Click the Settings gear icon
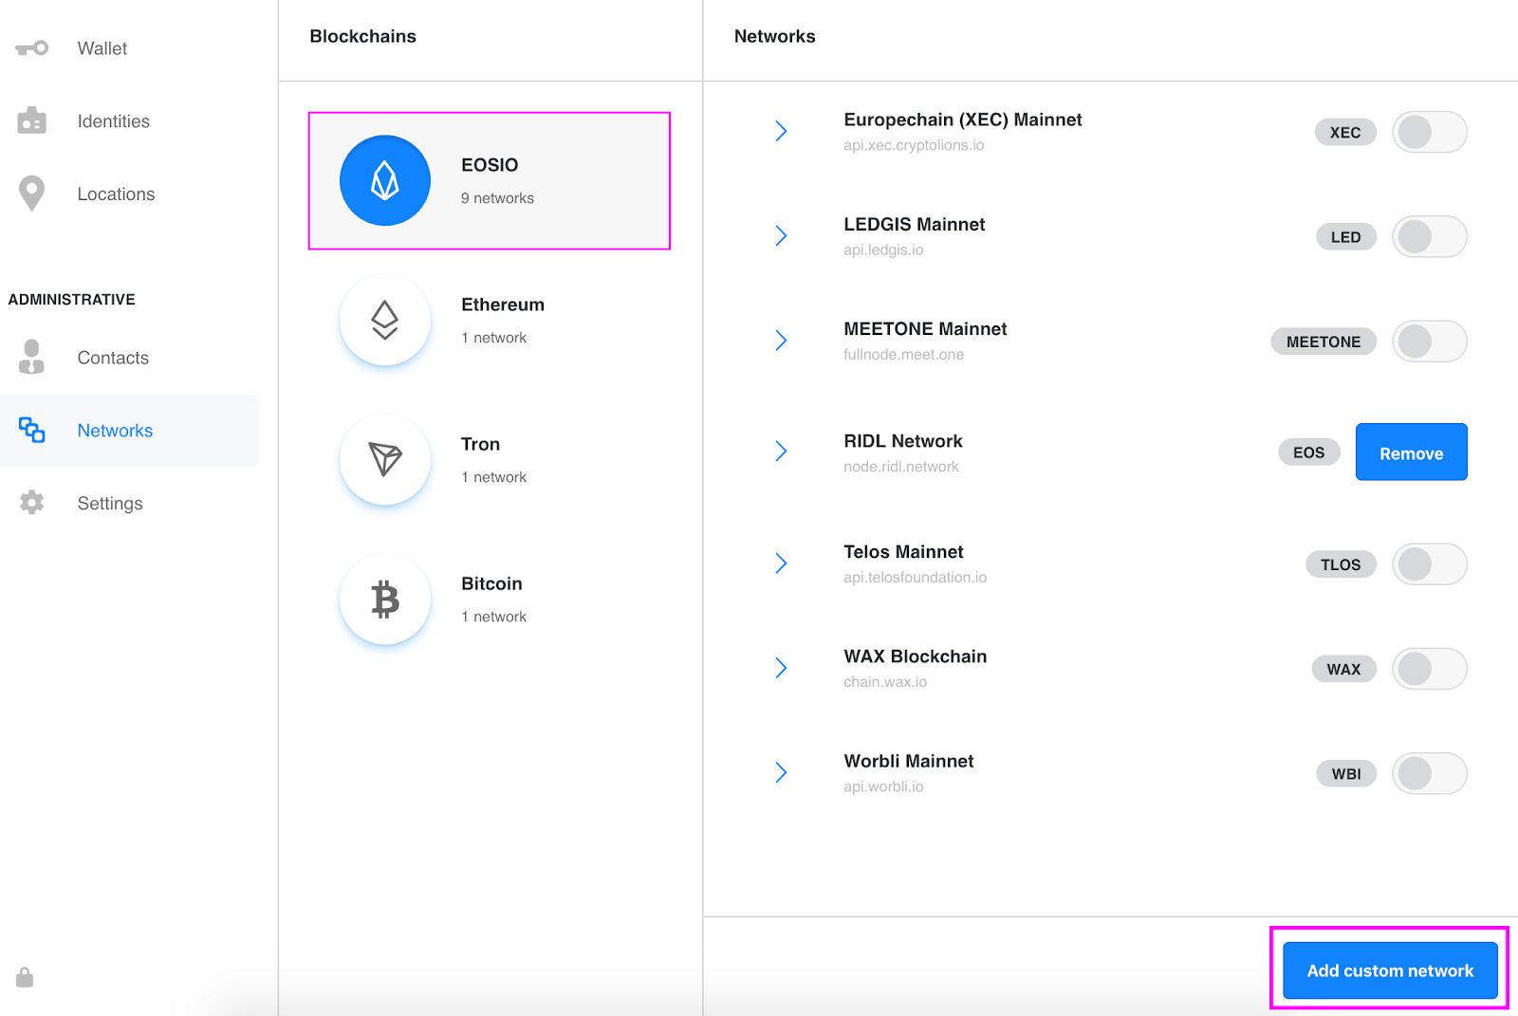The image size is (1518, 1016). click(31, 503)
